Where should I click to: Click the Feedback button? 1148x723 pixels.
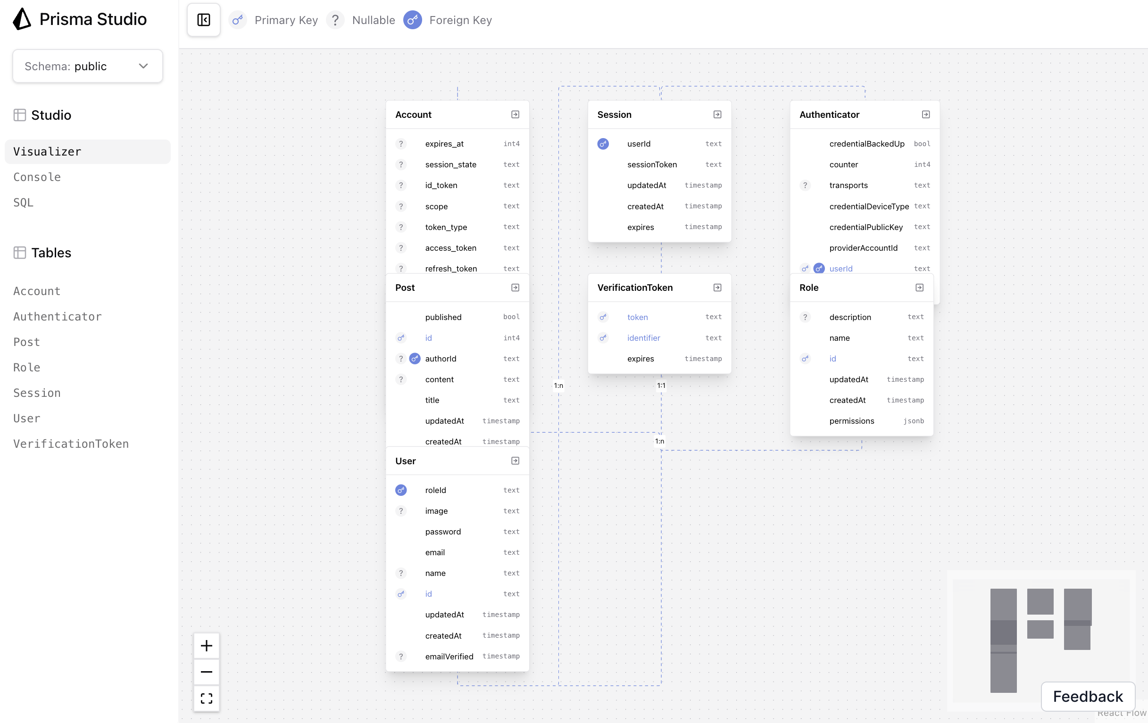(x=1088, y=696)
